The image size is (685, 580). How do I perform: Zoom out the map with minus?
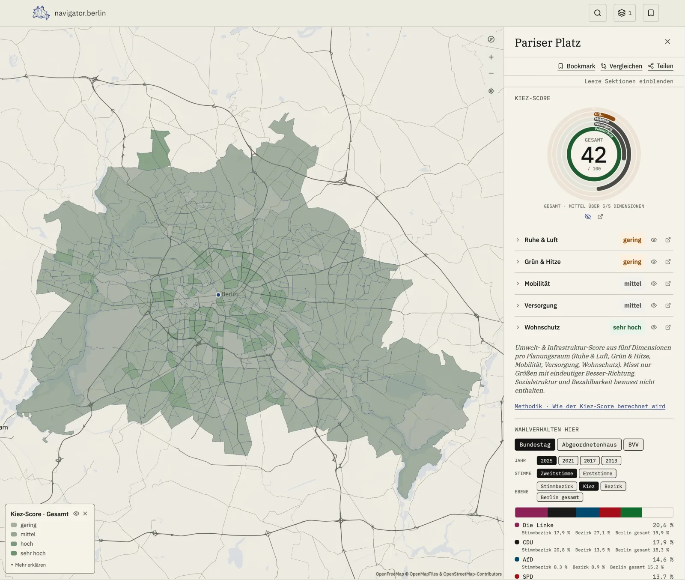491,73
